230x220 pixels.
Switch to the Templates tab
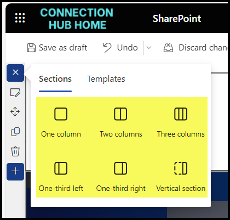click(106, 79)
